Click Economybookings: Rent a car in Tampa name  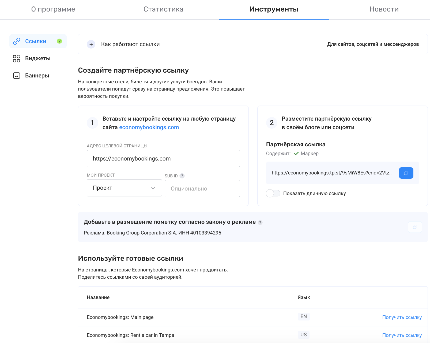click(130, 335)
